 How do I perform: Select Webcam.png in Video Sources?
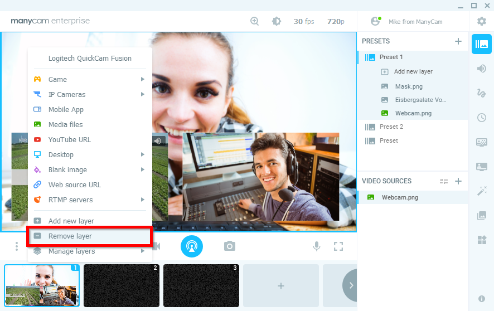(413, 197)
